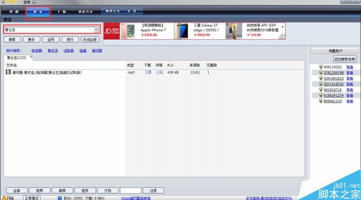361x200 pixels.
Task: Open the 菜单 menu in the title bar
Action: 27,2
